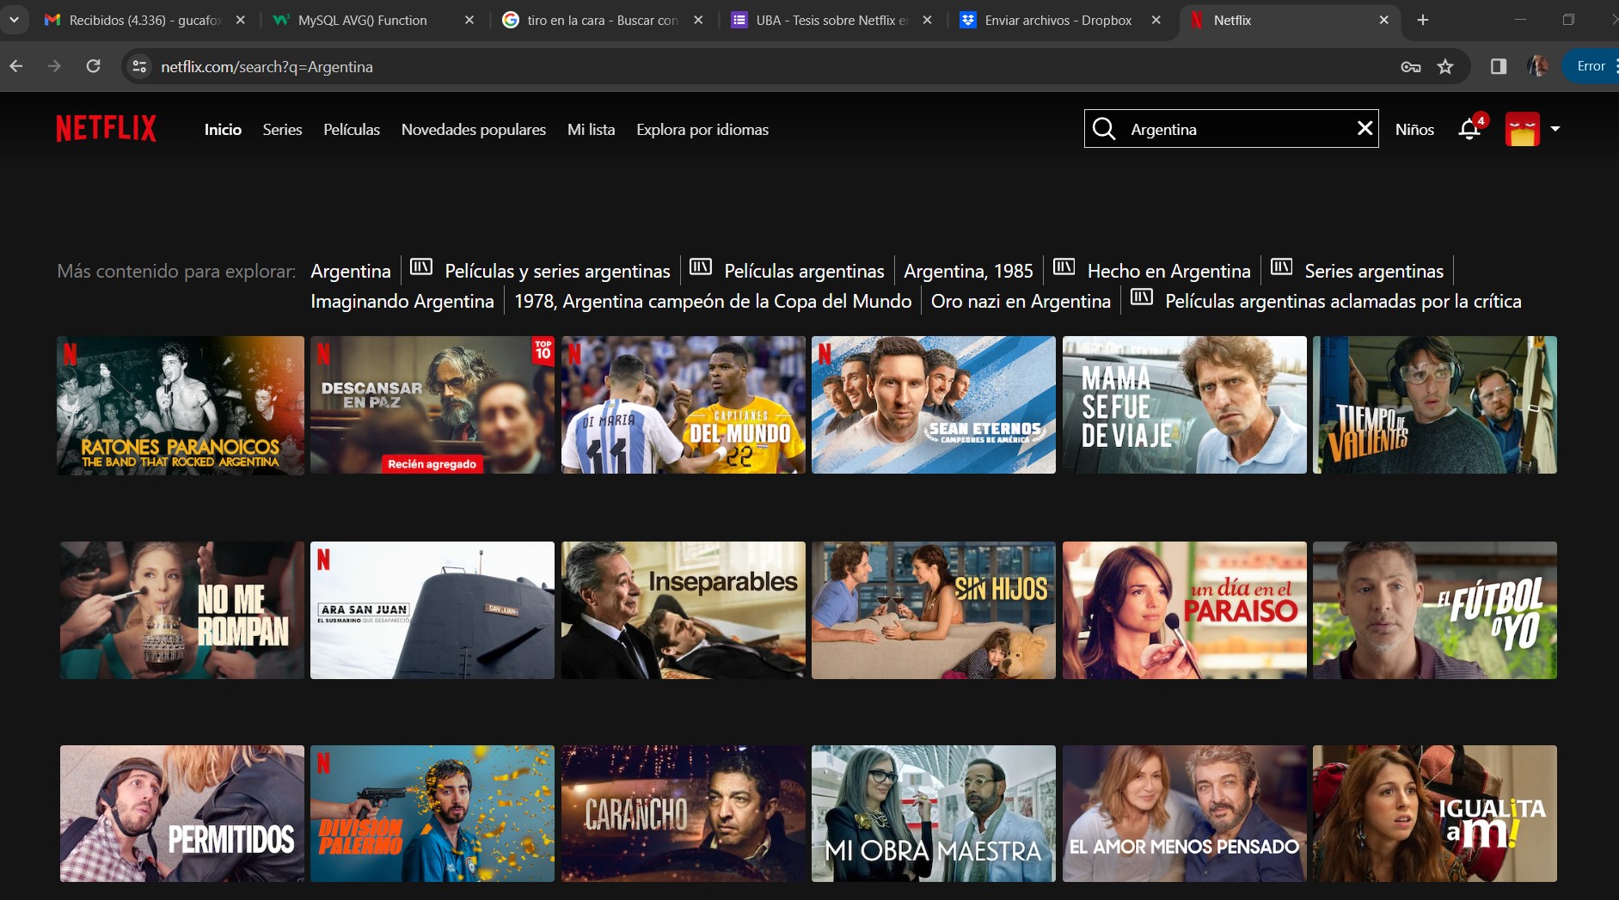The width and height of the screenshot is (1619, 900).
Task: Open Sin Hijos title card
Action: (934, 610)
